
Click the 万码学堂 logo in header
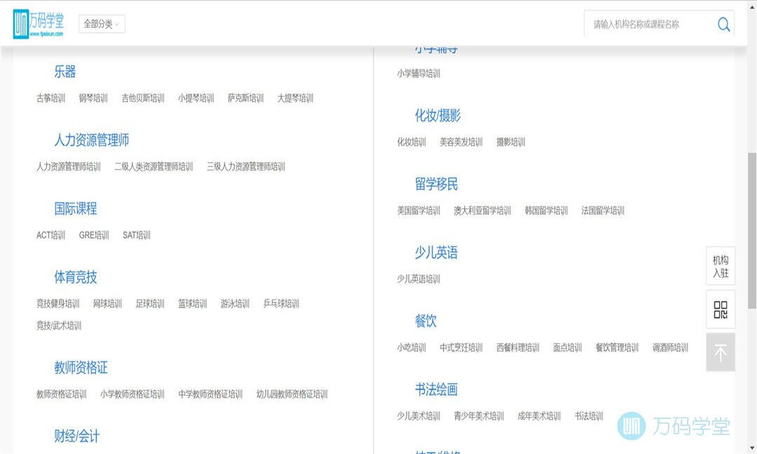point(39,24)
